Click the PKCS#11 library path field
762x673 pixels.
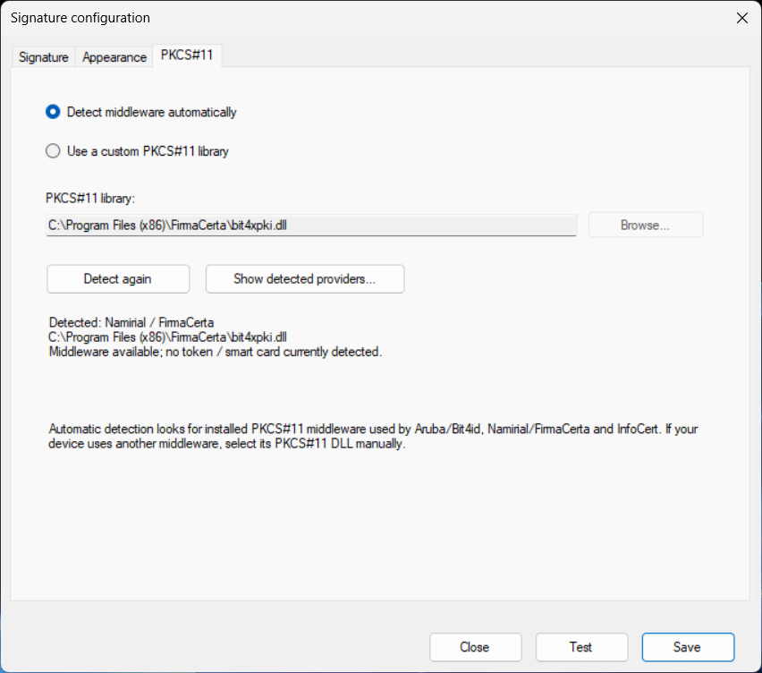click(x=311, y=226)
